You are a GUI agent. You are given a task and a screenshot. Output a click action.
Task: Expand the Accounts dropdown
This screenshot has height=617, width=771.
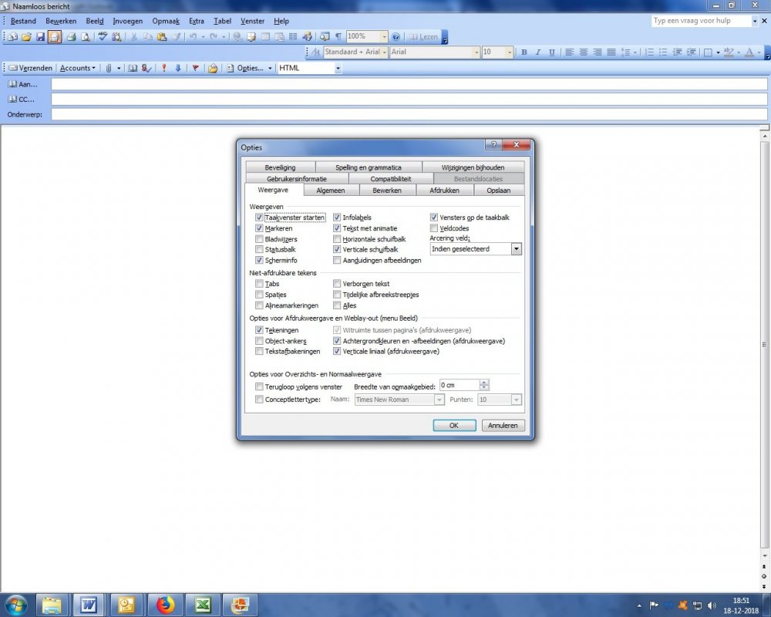77,69
